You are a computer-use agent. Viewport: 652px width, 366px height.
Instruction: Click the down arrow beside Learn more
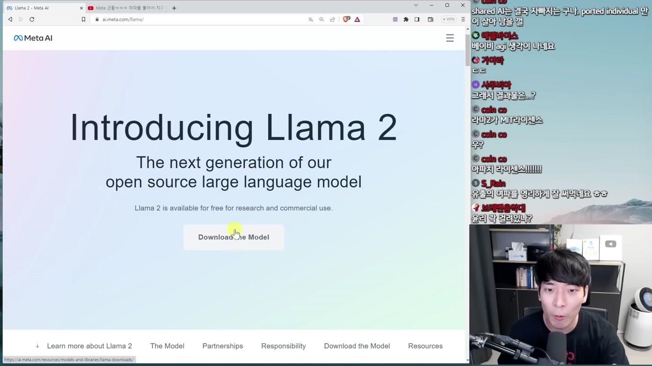click(37, 346)
